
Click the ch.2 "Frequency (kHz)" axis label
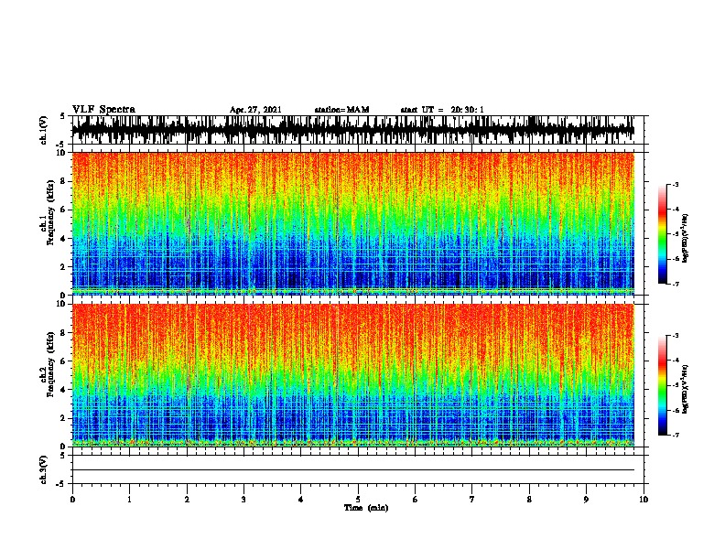[x=50, y=364]
